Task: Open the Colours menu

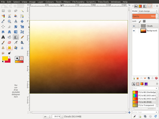Action: point(50,2)
